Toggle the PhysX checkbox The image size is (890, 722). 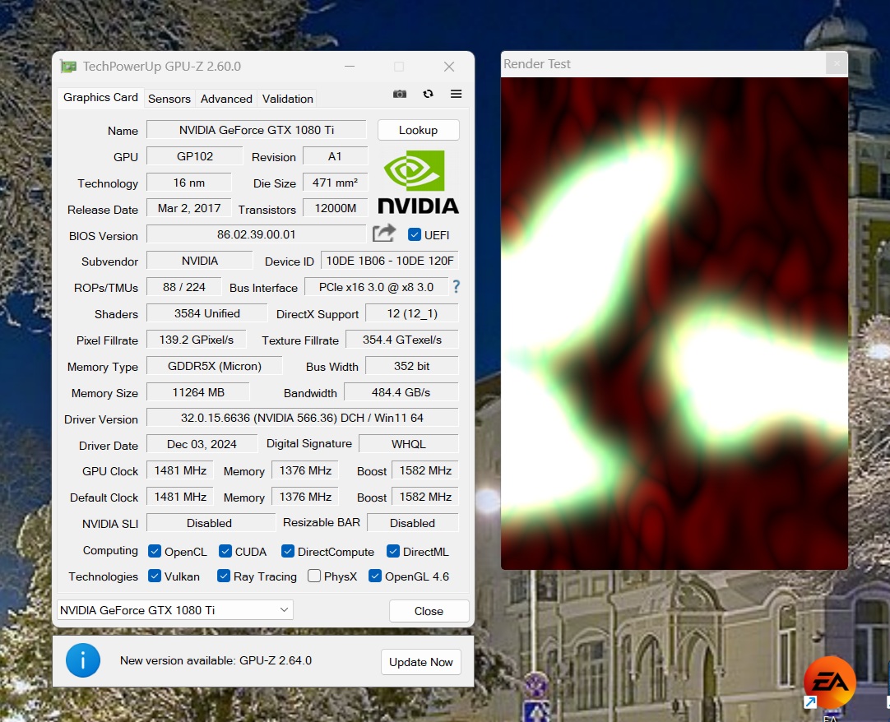[314, 576]
